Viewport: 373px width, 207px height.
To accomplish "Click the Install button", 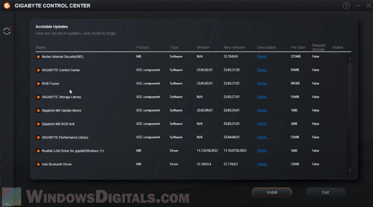I will (x=272, y=192).
